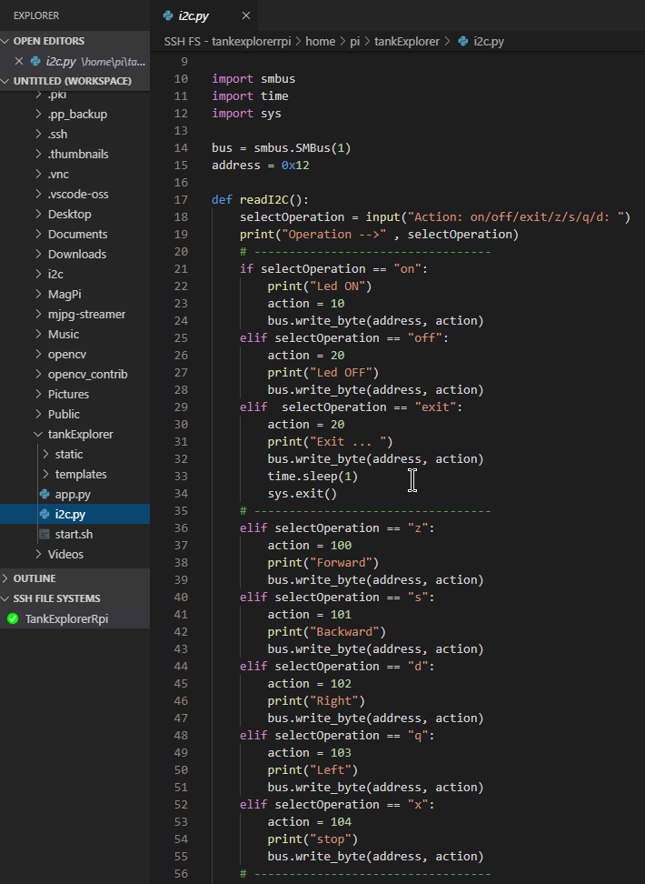Click Python icon in Open Editors entry

(35, 61)
